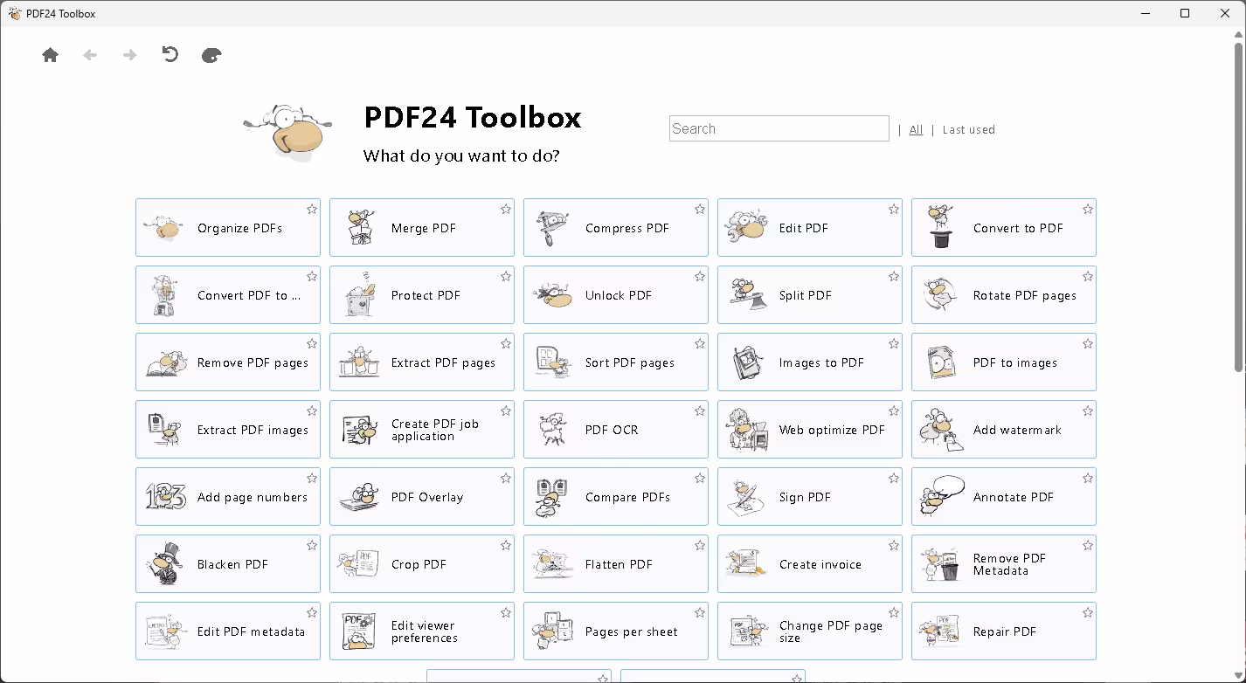Open the Edit PDF metadata tool
The width and height of the screenshot is (1246, 683).
[x=228, y=631]
